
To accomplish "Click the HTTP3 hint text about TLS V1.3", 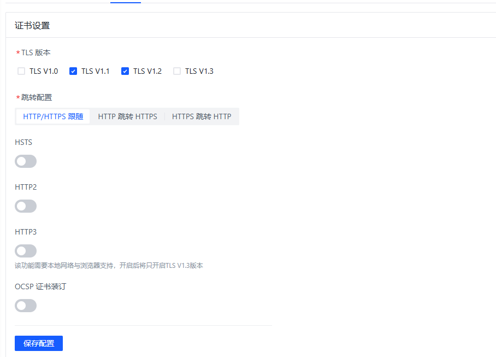I will click(x=109, y=266).
